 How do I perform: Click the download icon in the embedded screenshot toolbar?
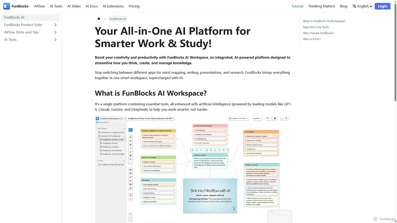[282, 118]
